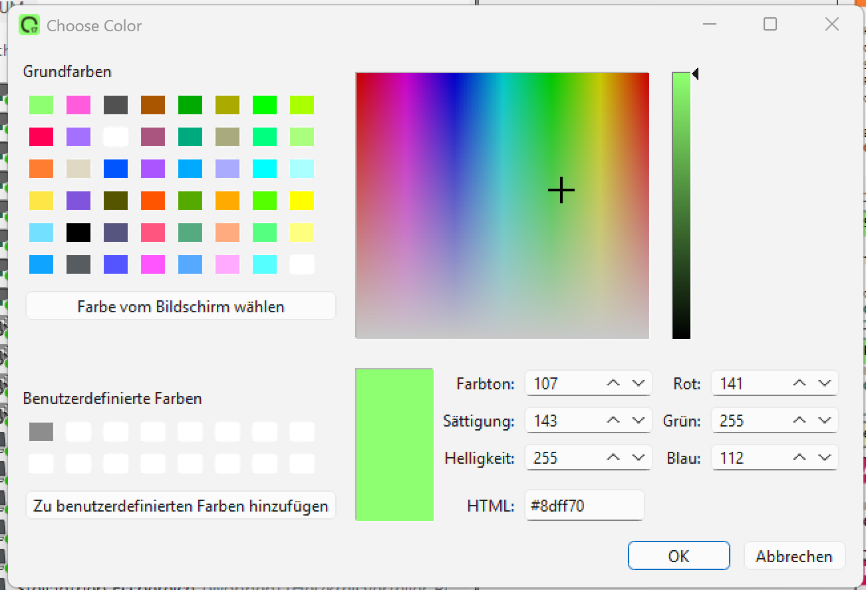Decrease the Sättigung value with down arrow

click(x=638, y=421)
